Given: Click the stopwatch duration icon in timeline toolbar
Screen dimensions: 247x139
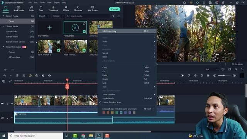Looking at the screenshot, I should [x=37, y=76].
